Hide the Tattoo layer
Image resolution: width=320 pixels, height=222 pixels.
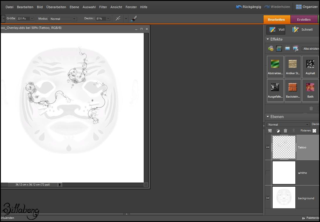268,147
